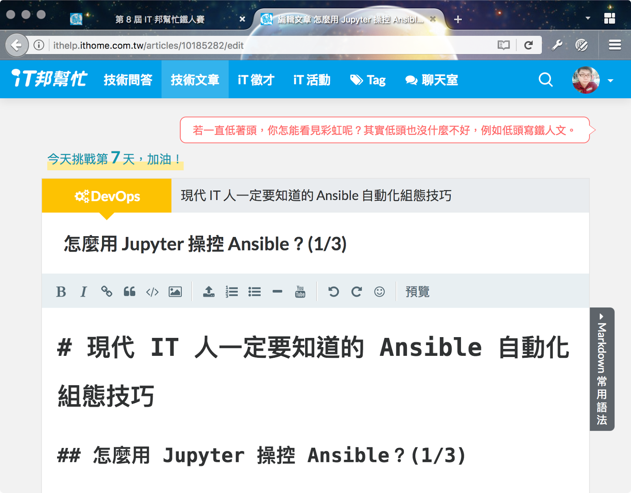Go back with the browser back arrow

(x=17, y=45)
